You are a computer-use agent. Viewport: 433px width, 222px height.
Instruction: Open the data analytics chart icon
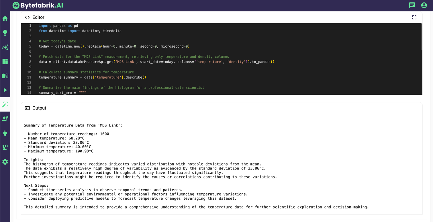(x=5, y=47)
